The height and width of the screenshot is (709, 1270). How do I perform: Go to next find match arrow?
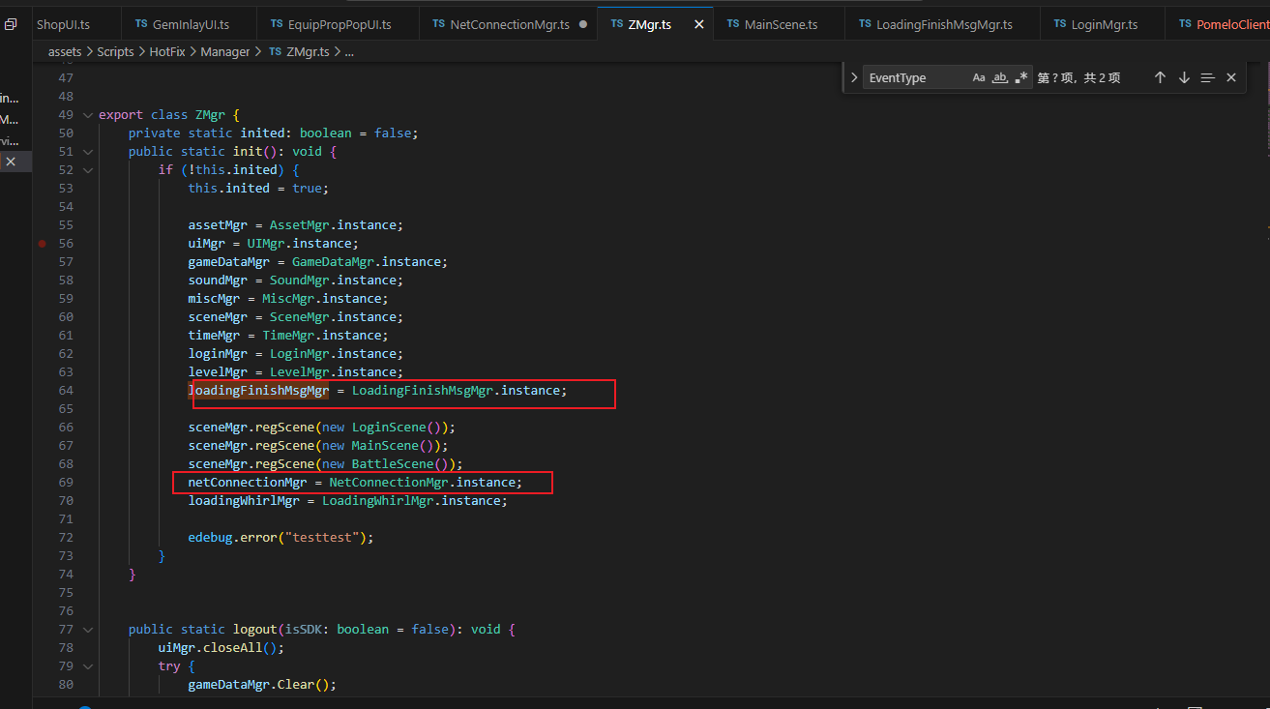click(1184, 77)
